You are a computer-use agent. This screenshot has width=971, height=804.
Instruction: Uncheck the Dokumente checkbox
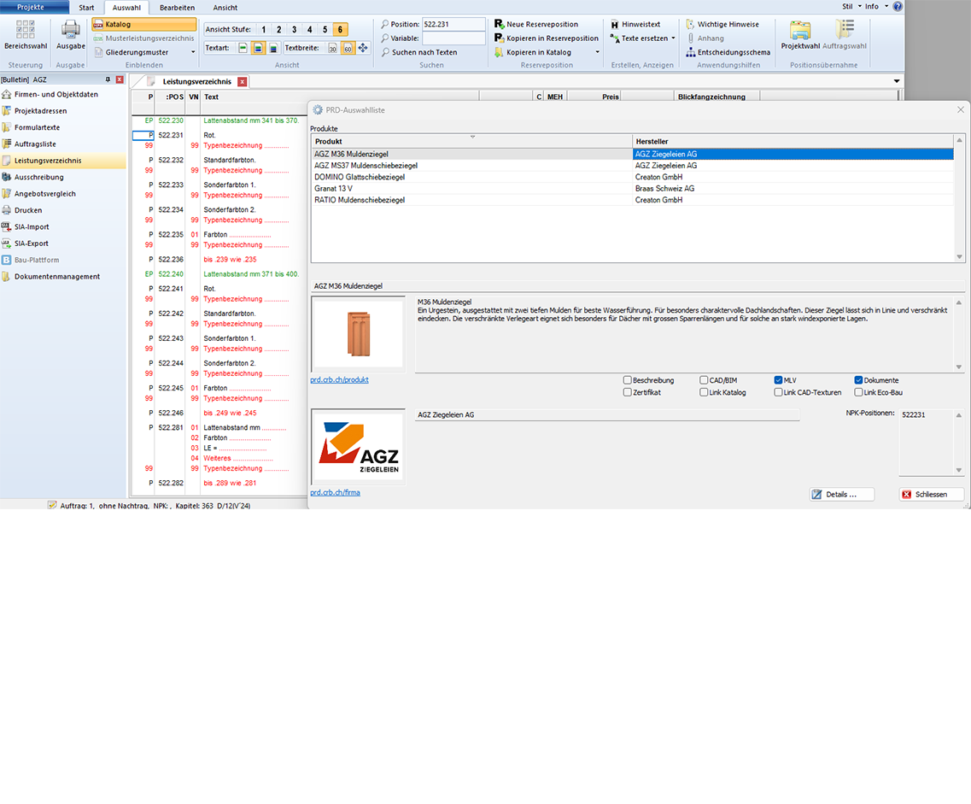coord(858,380)
